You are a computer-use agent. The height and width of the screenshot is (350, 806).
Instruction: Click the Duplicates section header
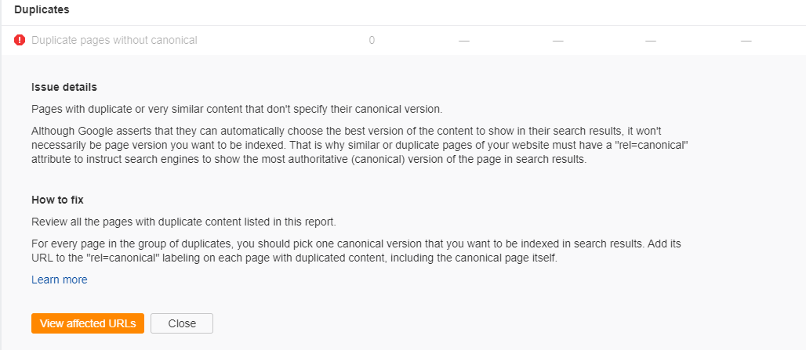coord(42,9)
